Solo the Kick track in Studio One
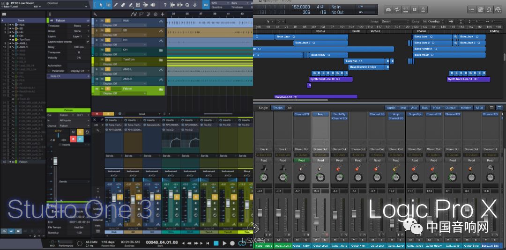This screenshot has height=250, width=506. (107, 21)
